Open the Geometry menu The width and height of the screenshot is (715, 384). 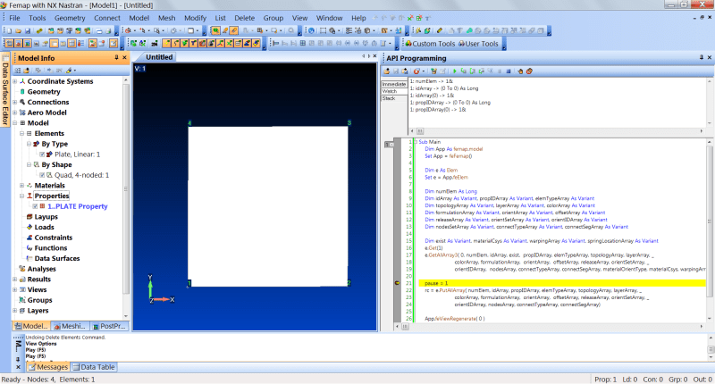coord(70,18)
